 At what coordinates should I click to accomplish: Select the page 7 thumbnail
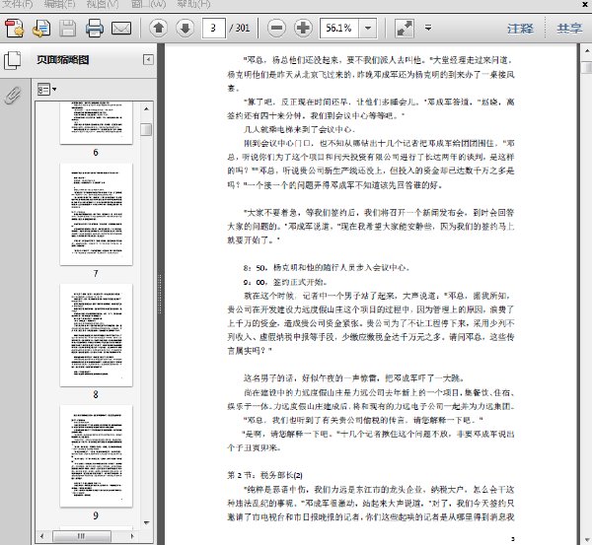[96, 214]
